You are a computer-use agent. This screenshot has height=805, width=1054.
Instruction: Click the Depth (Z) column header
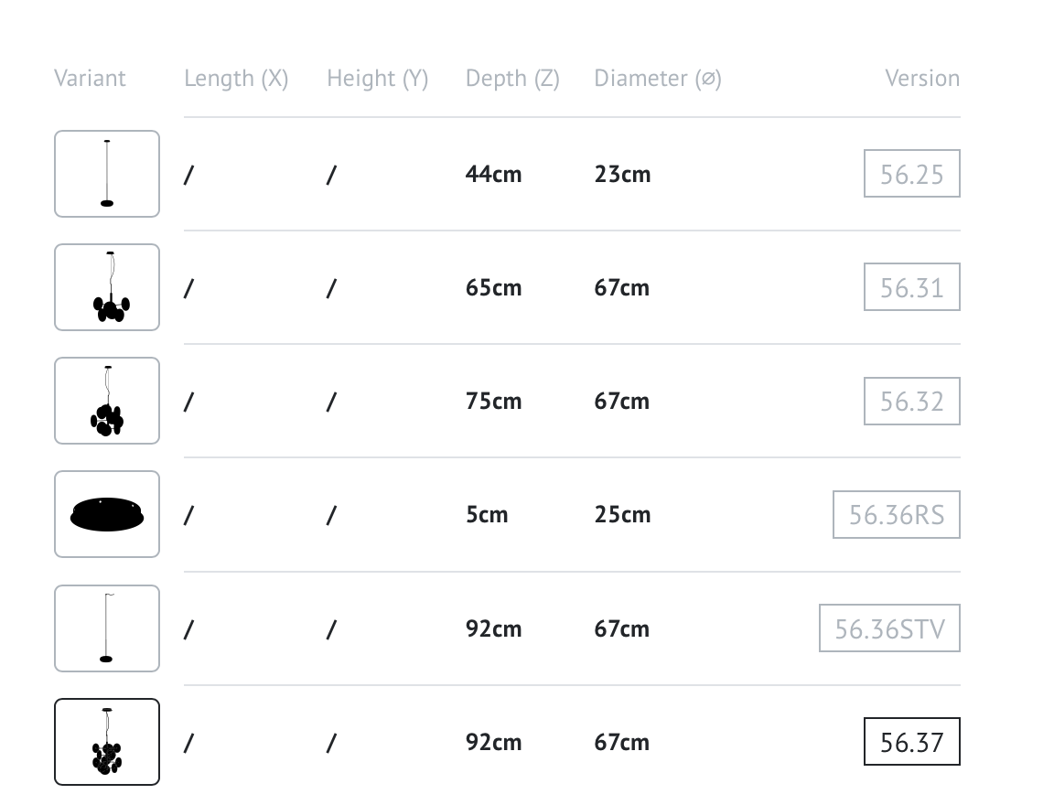pyautogui.click(x=513, y=79)
